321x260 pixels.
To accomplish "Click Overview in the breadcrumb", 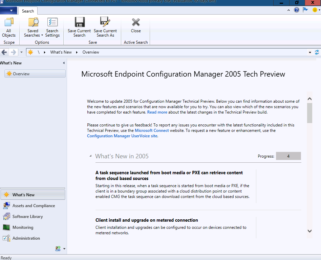I will pyautogui.click(x=91, y=52).
